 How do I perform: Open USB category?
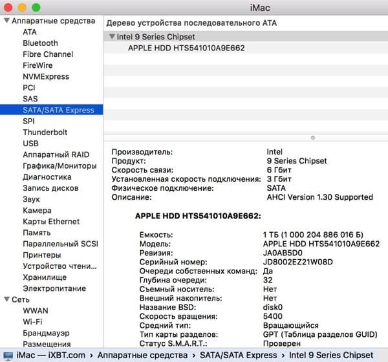click(x=30, y=144)
